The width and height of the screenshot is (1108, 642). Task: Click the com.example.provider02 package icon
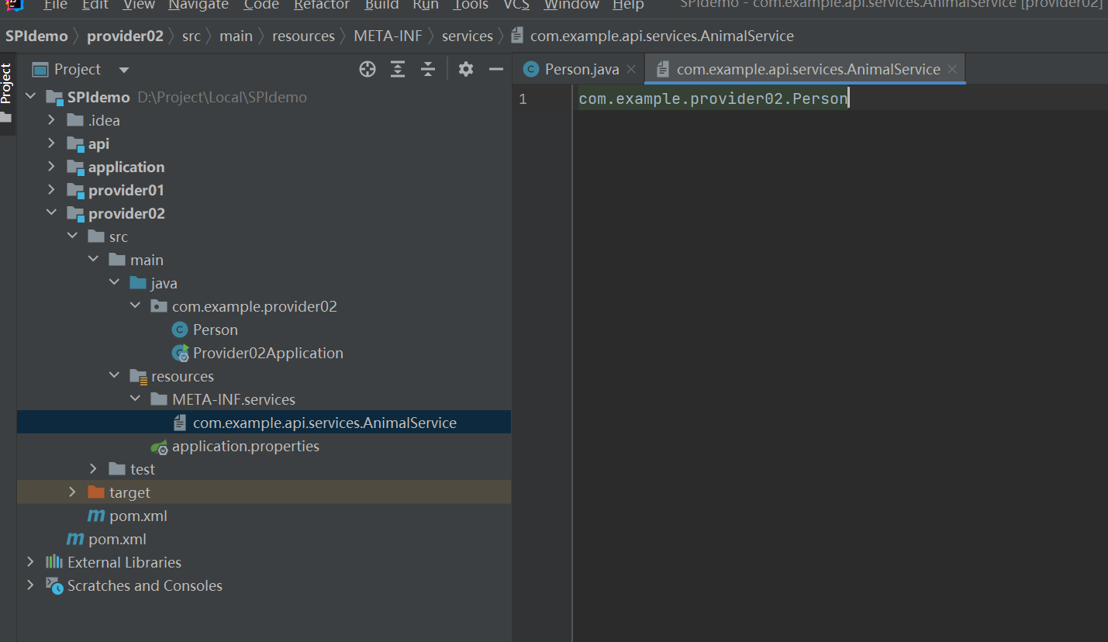tap(159, 306)
